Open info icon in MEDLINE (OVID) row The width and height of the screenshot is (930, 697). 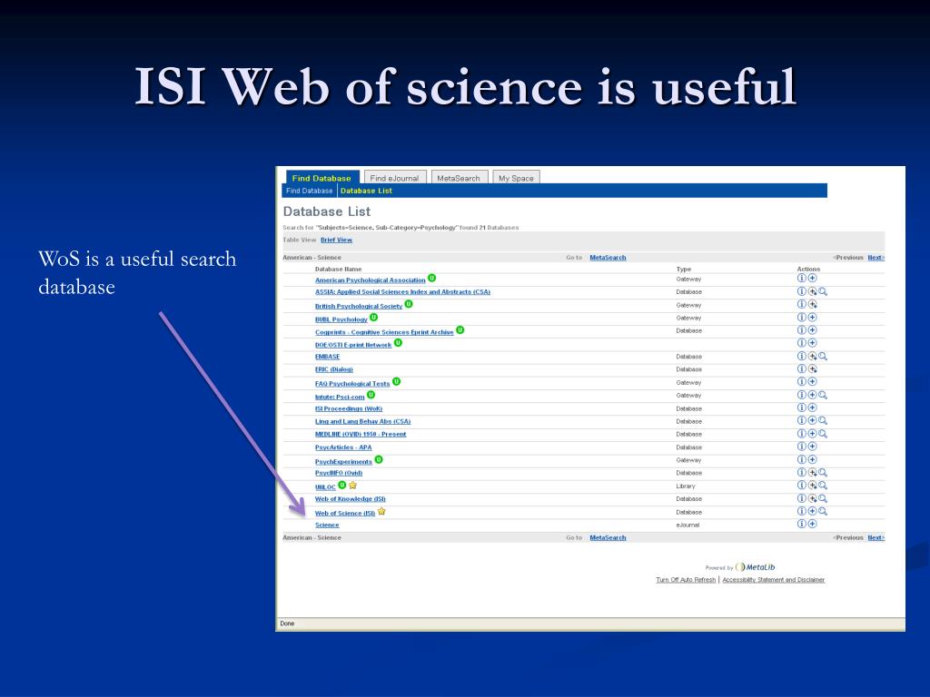pos(801,434)
